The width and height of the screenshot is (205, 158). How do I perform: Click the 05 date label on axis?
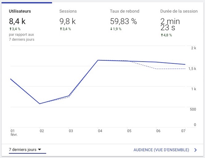(129, 131)
